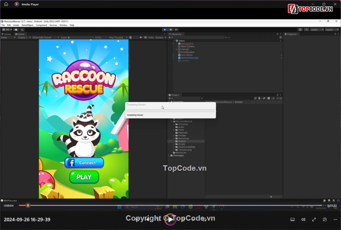The image size is (341, 230).
Task: Click the Hierarchy search field
Action: pyautogui.click(x=251, y=37)
